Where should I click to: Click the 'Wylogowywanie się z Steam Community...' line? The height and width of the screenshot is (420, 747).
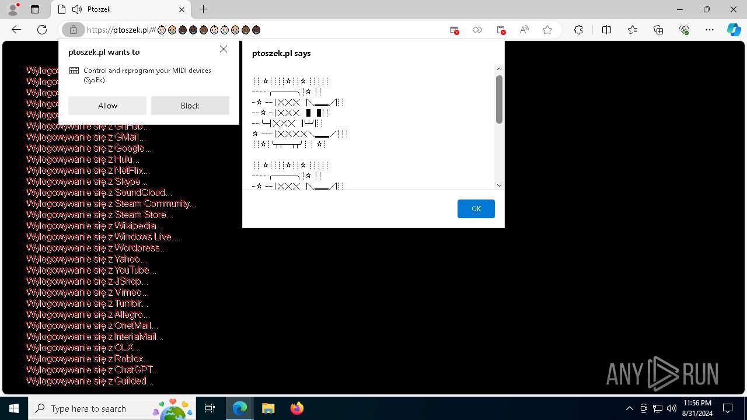click(111, 204)
